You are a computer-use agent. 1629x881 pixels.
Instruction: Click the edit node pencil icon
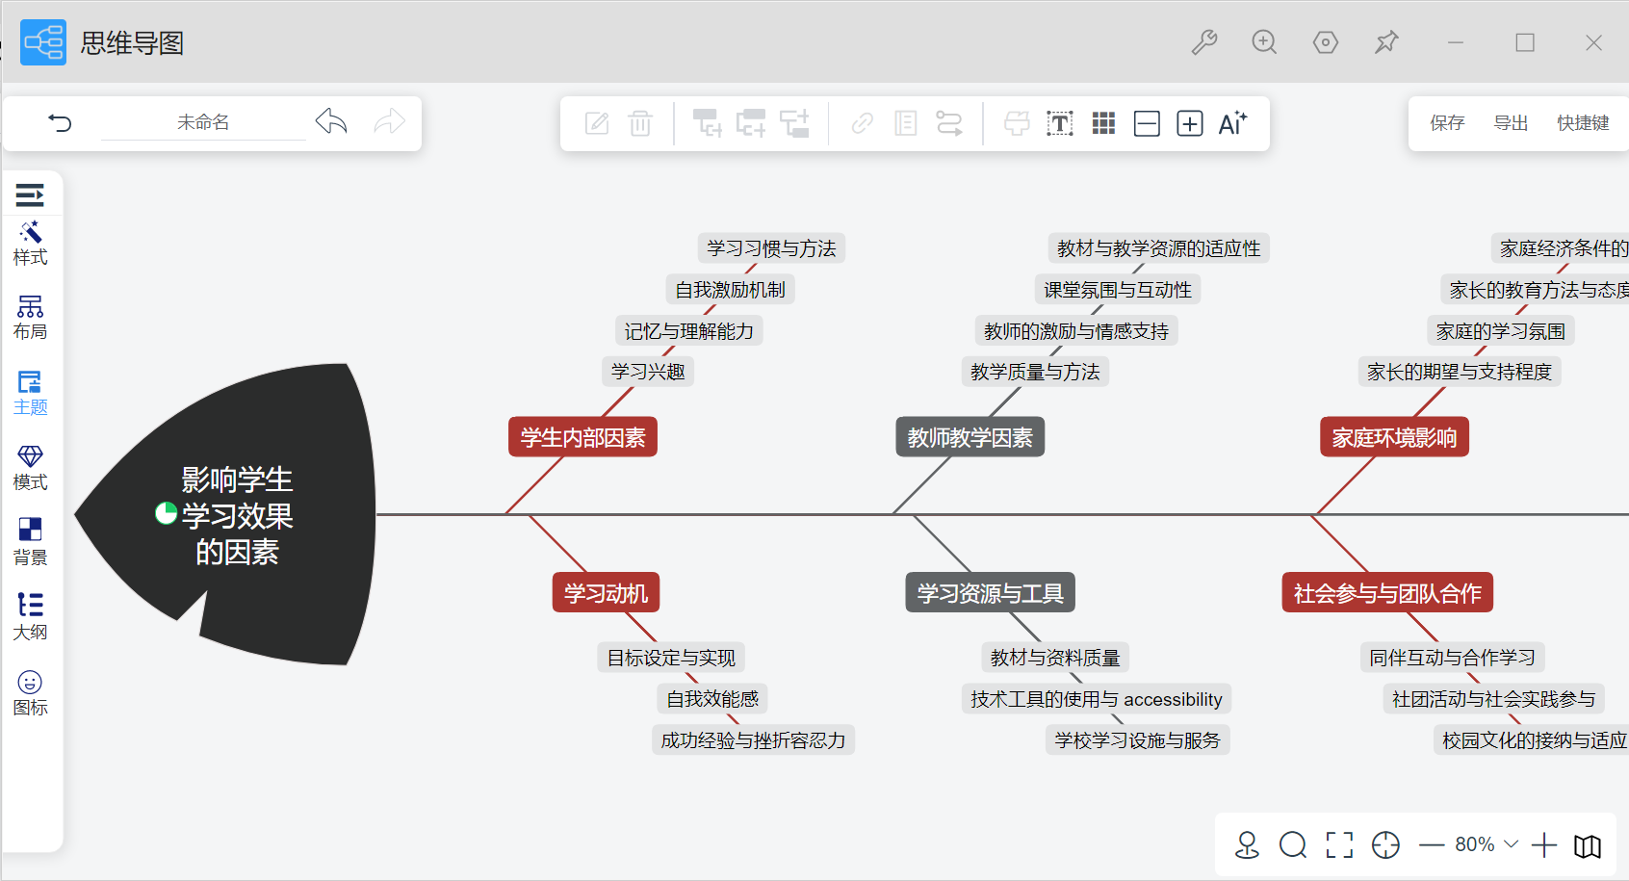pyautogui.click(x=597, y=123)
